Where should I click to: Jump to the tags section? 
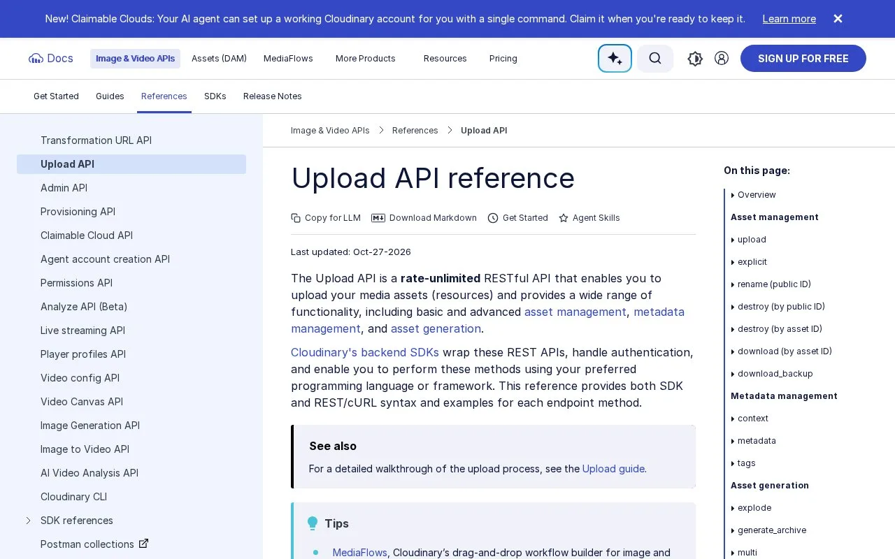(x=746, y=463)
